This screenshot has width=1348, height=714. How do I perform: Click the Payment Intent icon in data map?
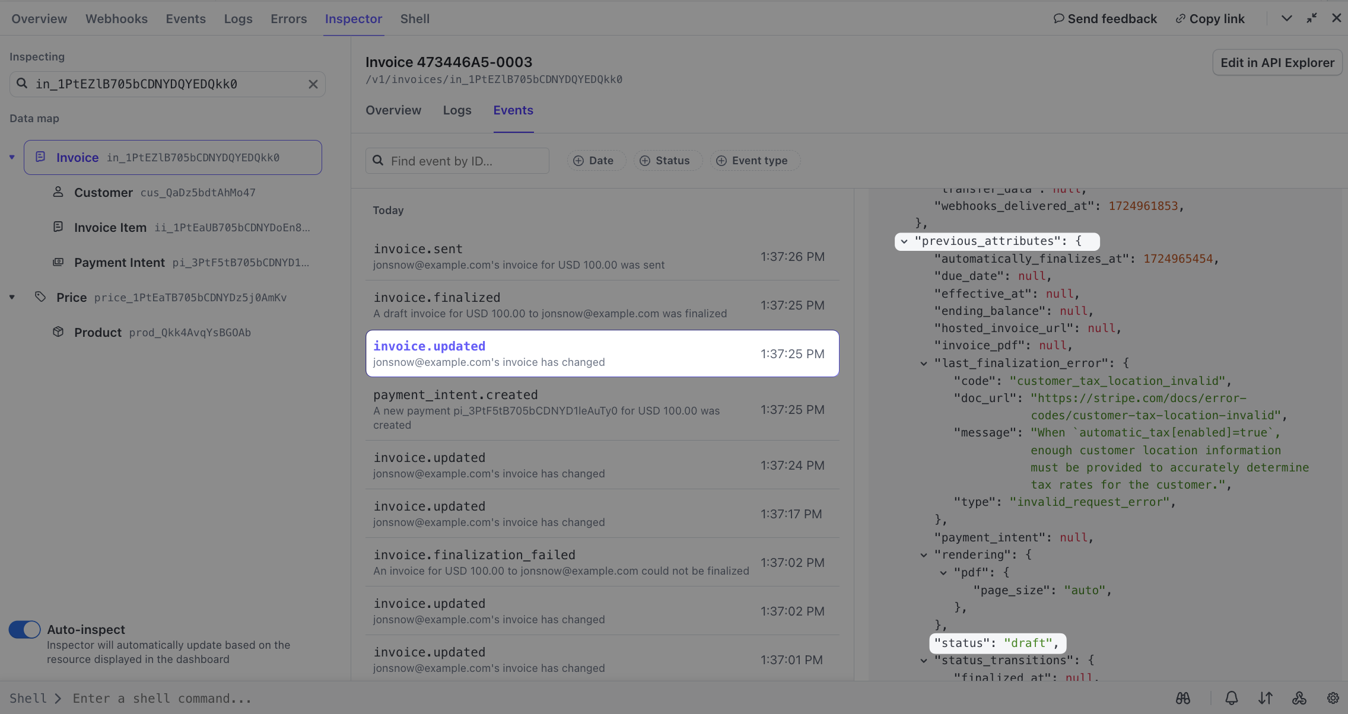tap(58, 262)
